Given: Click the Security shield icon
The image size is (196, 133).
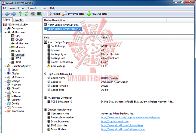Looking at the screenshot, I should pyautogui.click(x=9, y=100).
